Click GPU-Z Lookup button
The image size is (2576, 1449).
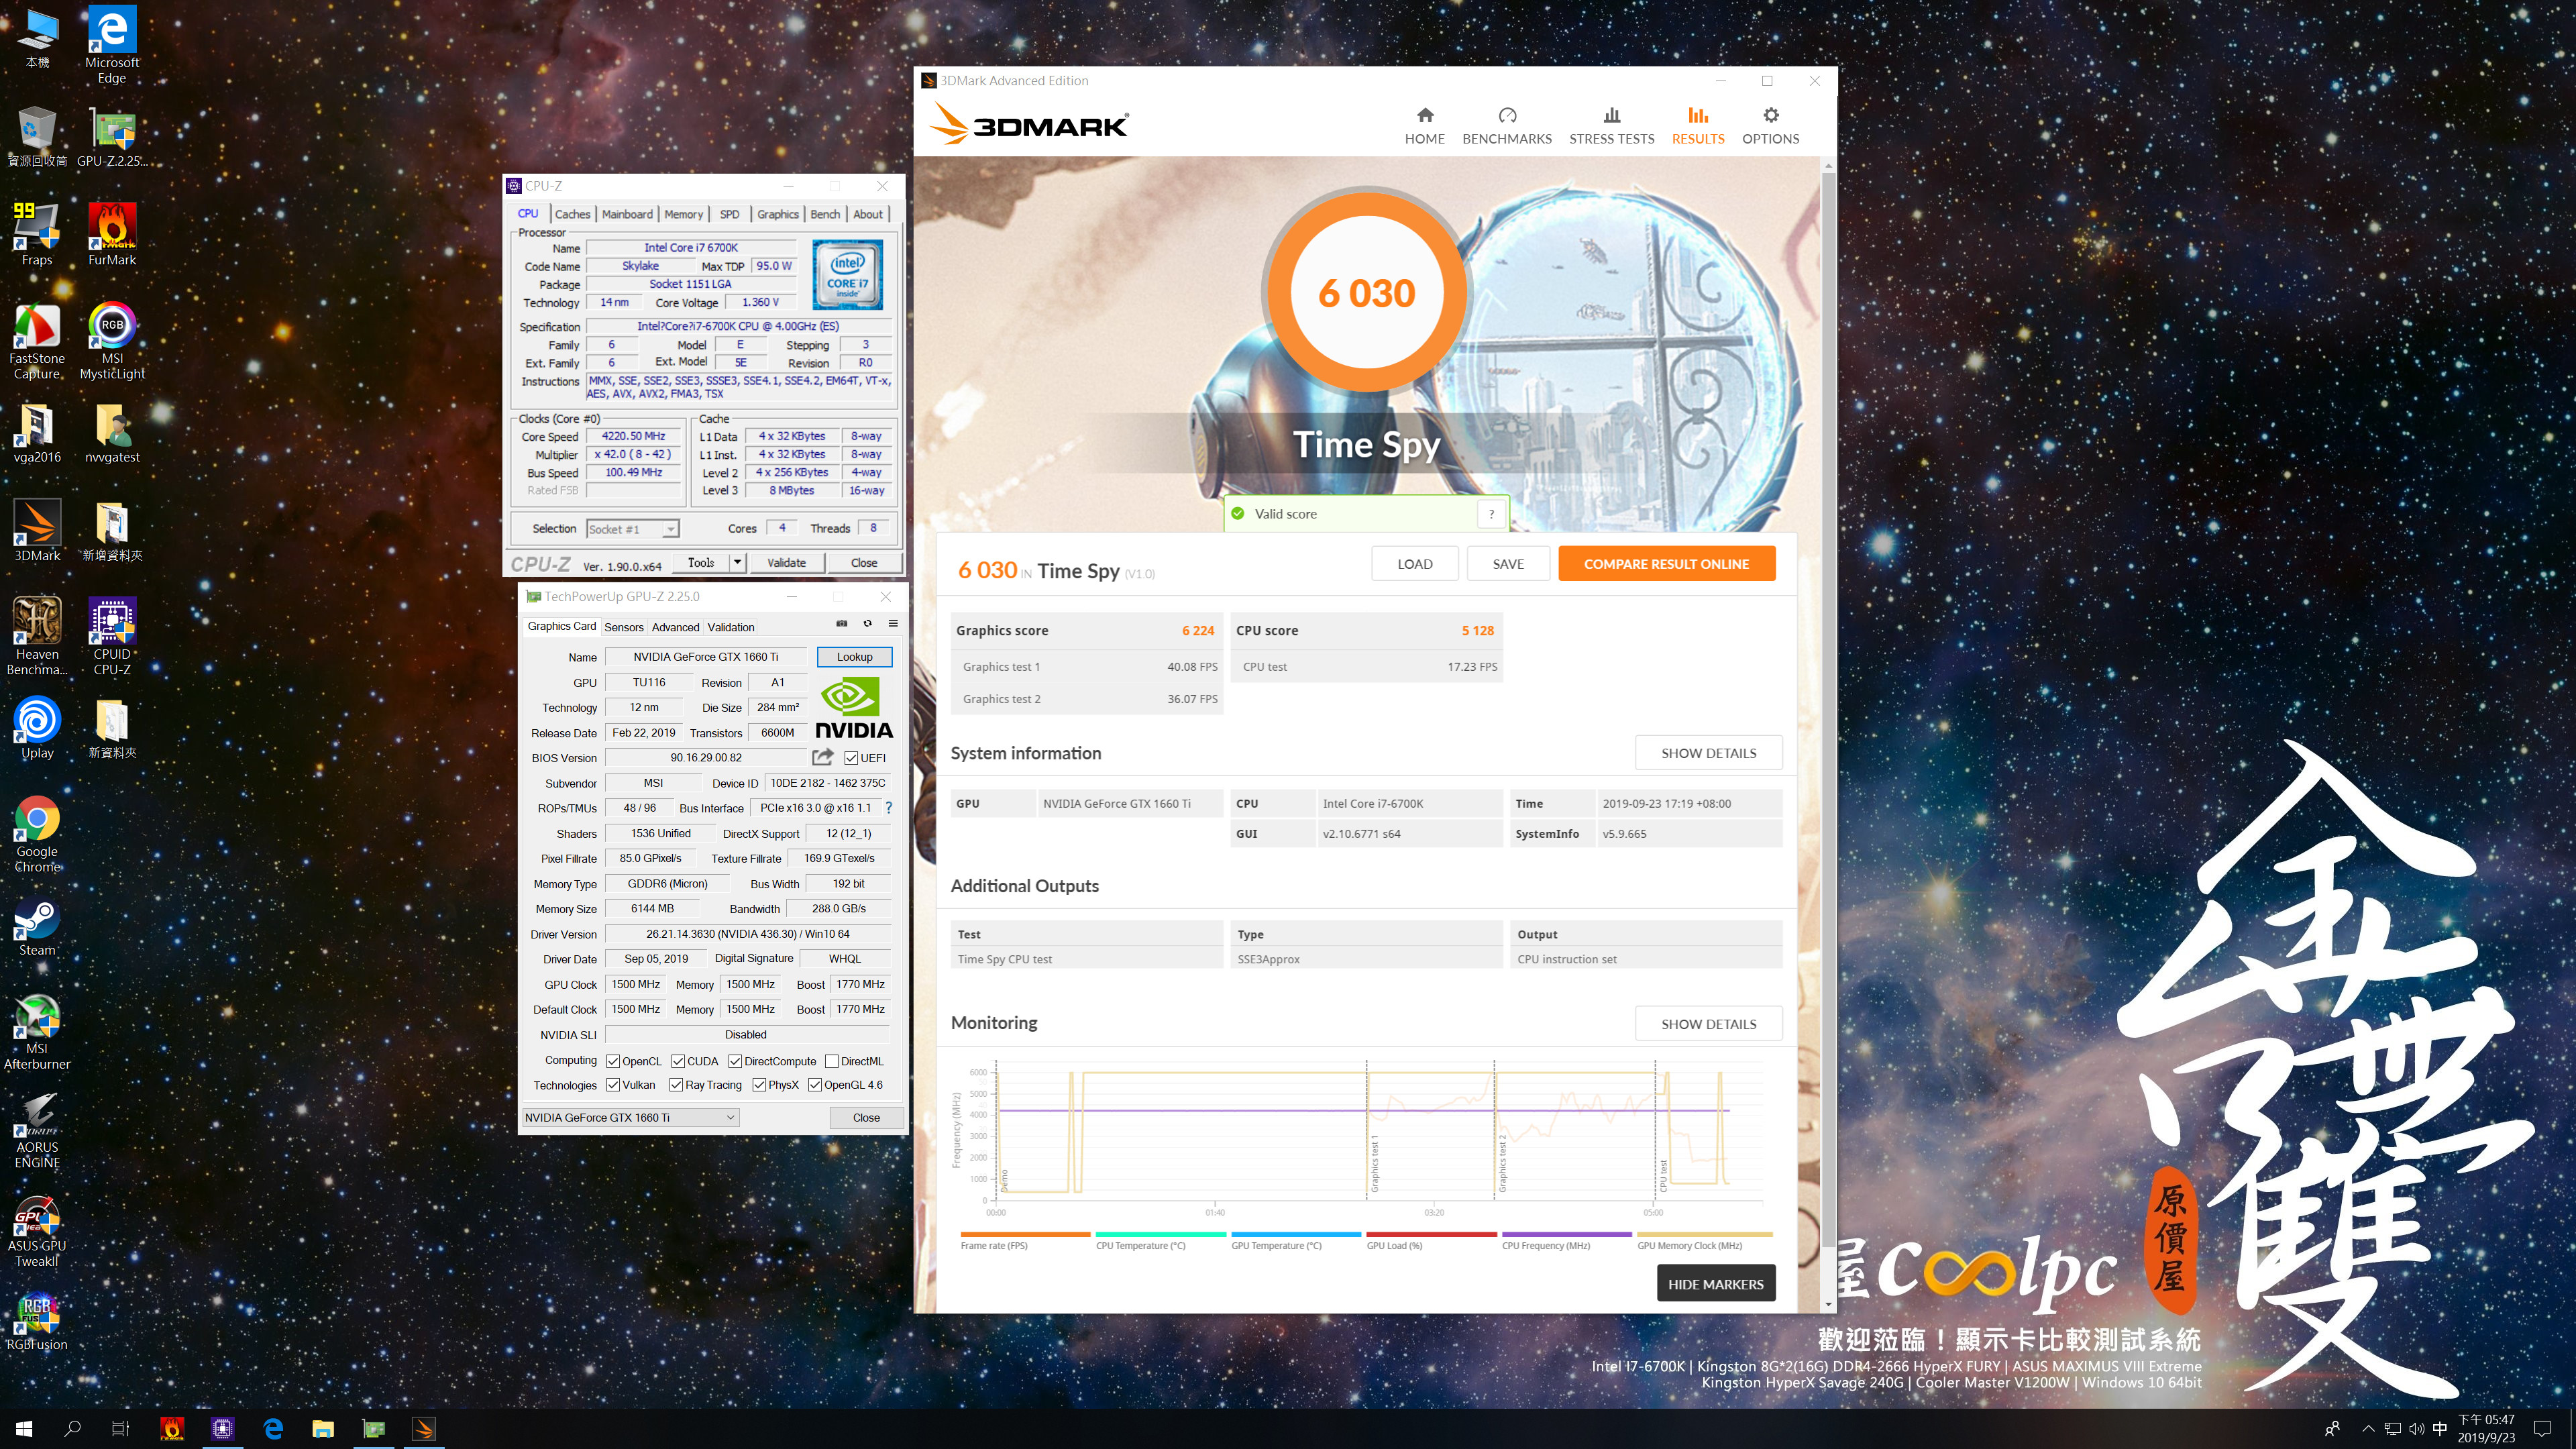point(854,657)
